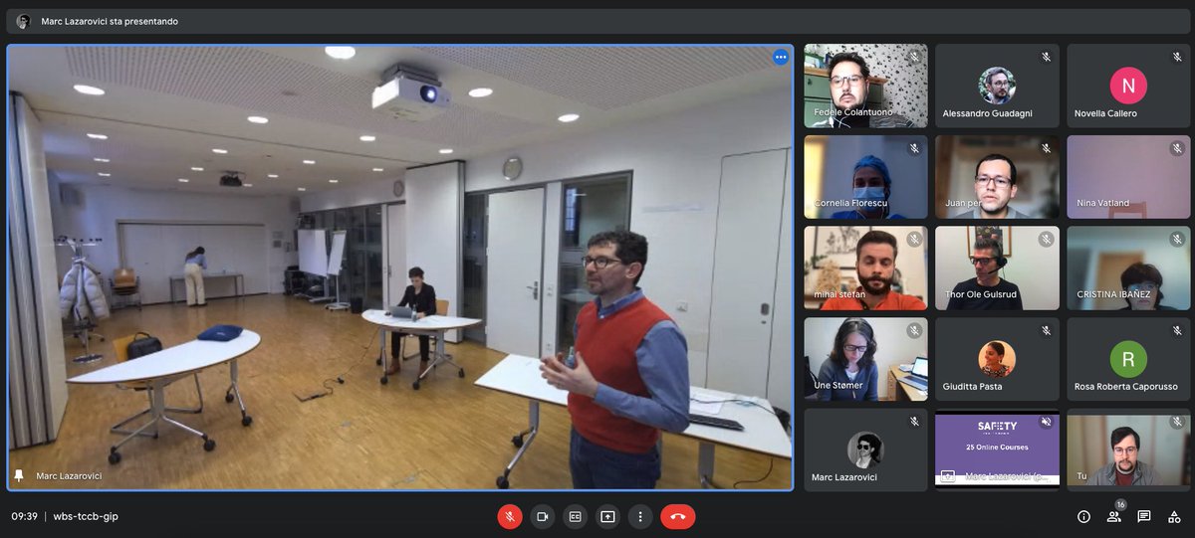Screen dimensions: 1195x538
Task: Toggle closed captions with the CC button
Action: coord(575,516)
